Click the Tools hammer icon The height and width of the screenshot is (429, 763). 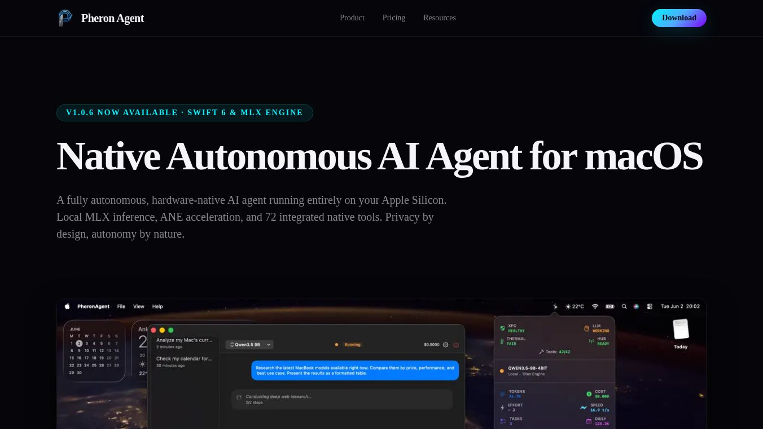tap(542, 352)
